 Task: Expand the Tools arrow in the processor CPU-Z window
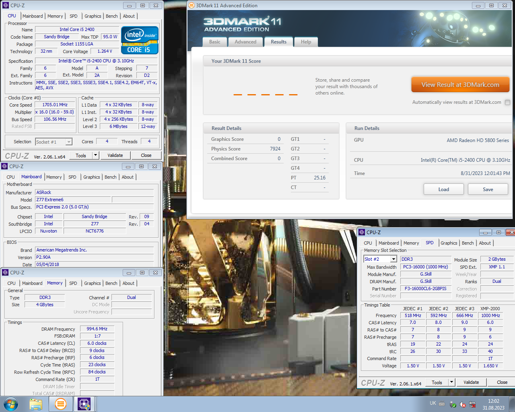[x=95, y=155]
